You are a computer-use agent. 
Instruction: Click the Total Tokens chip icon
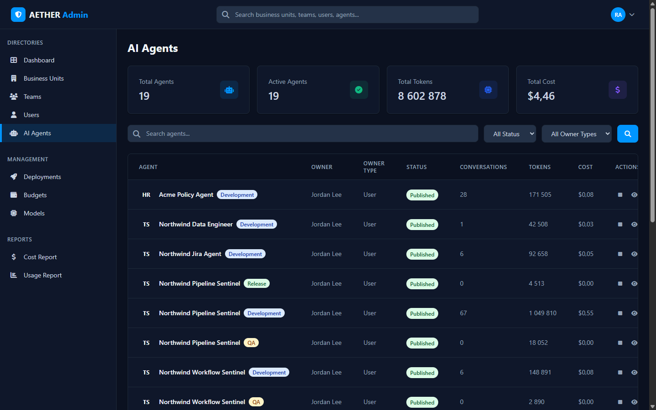[488, 90]
